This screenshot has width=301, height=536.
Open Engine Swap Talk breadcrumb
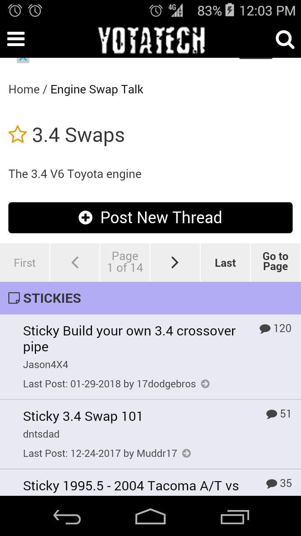[97, 90]
